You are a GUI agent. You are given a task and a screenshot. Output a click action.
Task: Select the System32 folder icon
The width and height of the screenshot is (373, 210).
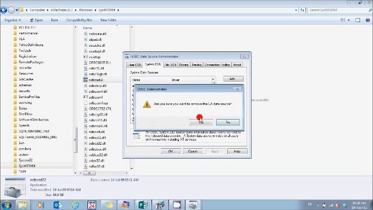pyautogui.click(x=15, y=160)
